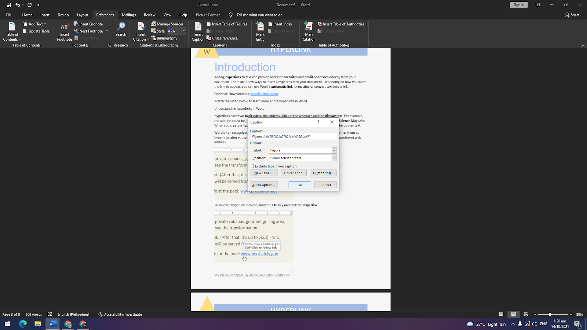Open Customize Quick Access Toolbar dropdown

(38, 5)
